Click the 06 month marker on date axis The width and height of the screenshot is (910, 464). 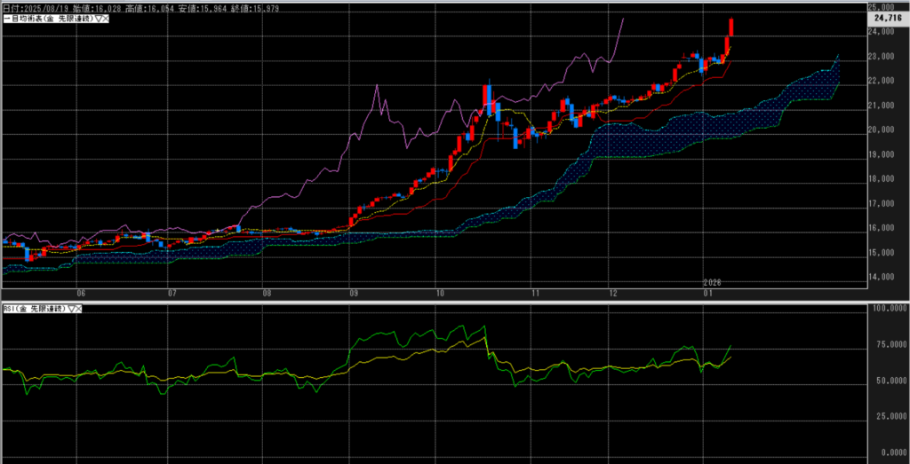pyautogui.click(x=81, y=291)
